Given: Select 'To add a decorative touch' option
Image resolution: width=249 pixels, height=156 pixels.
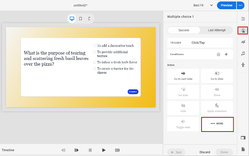Looking at the screenshot, I should (95, 46).
